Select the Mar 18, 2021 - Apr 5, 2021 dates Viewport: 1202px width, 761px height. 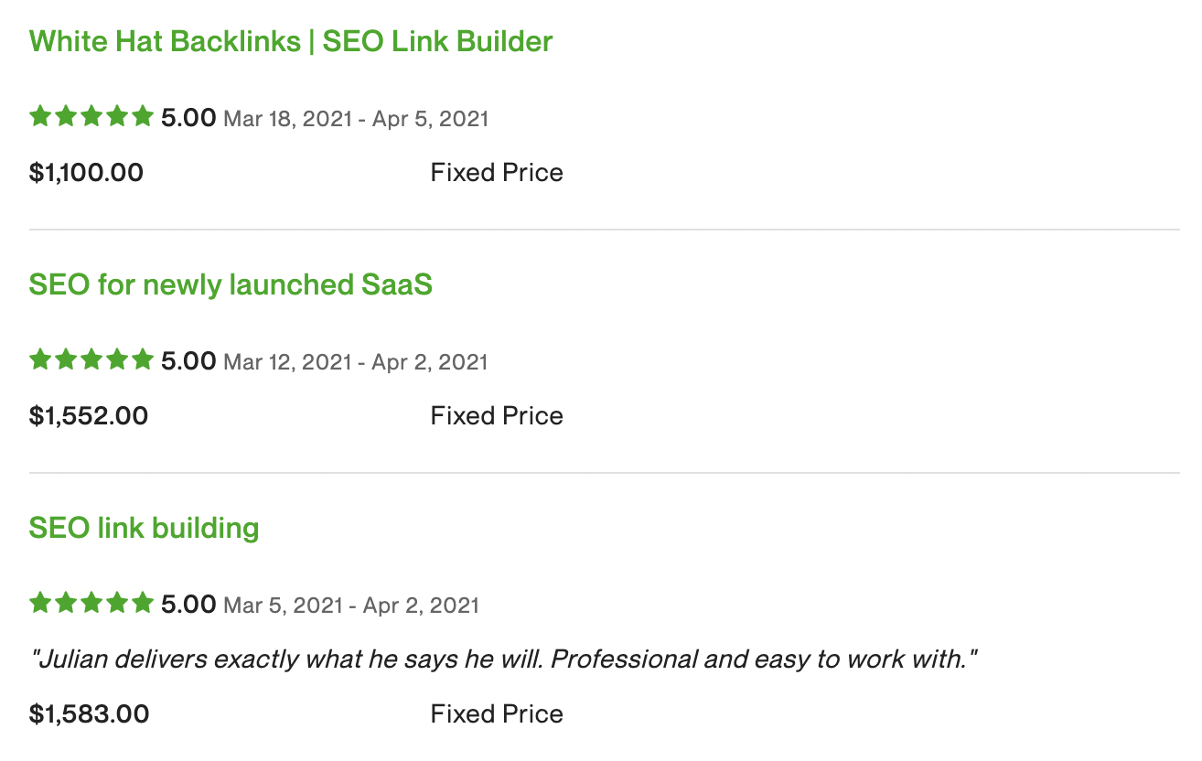point(356,119)
